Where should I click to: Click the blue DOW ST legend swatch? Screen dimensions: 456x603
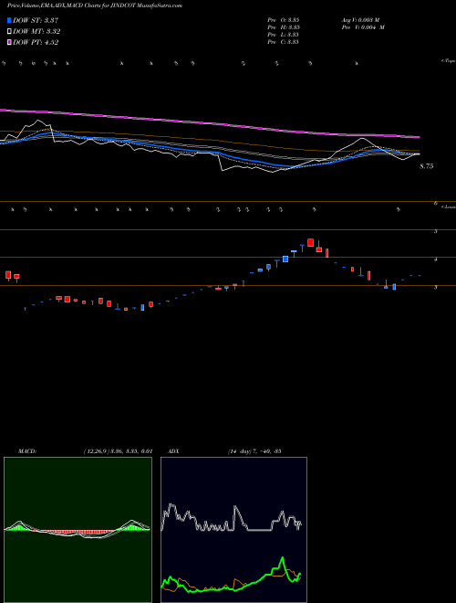click(10, 20)
